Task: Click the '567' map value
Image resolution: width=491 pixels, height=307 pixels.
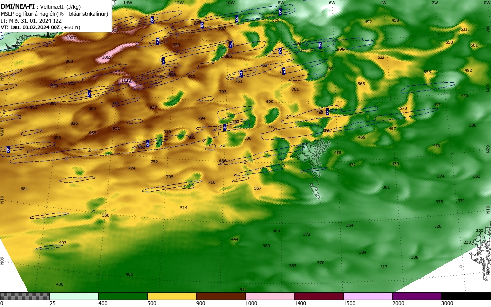Action: [x=258, y=188]
